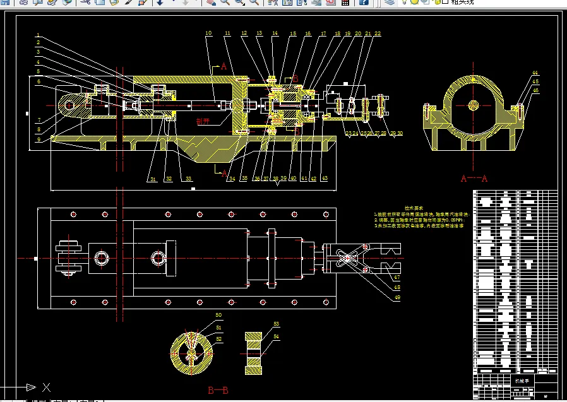The width and height of the screenshot is (567, 402).
Task: Switch to the Model tab at bottom
Action: tap(39, 401)
